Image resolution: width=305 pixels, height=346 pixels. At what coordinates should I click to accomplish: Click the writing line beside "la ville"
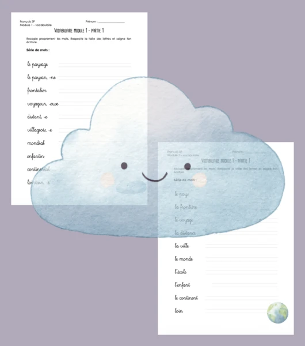tap(242, 246)
